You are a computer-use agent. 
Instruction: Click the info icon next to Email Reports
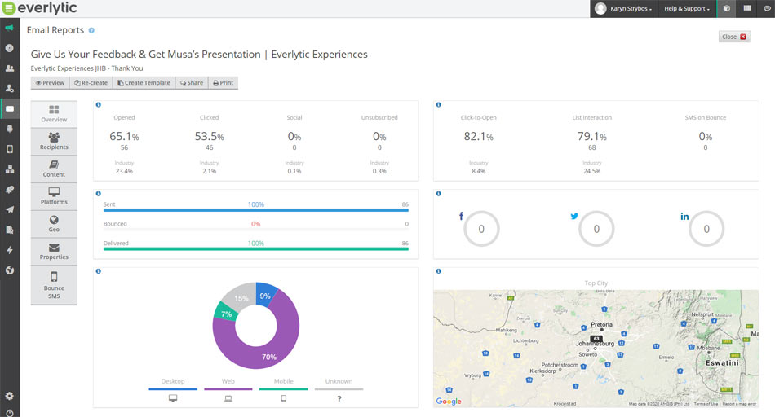pos(91,30)
